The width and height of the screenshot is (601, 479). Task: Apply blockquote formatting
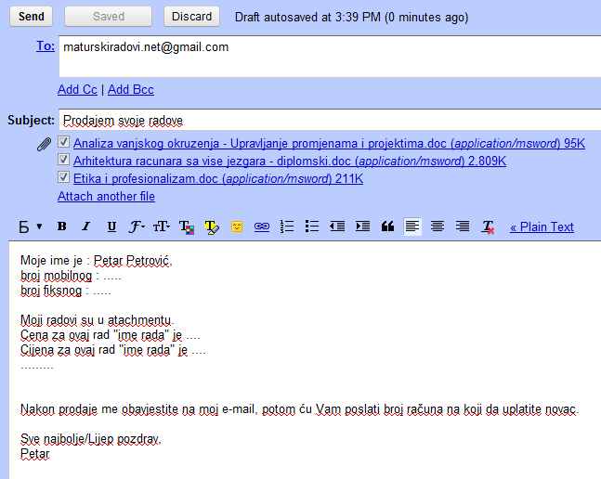pos(387,227)
